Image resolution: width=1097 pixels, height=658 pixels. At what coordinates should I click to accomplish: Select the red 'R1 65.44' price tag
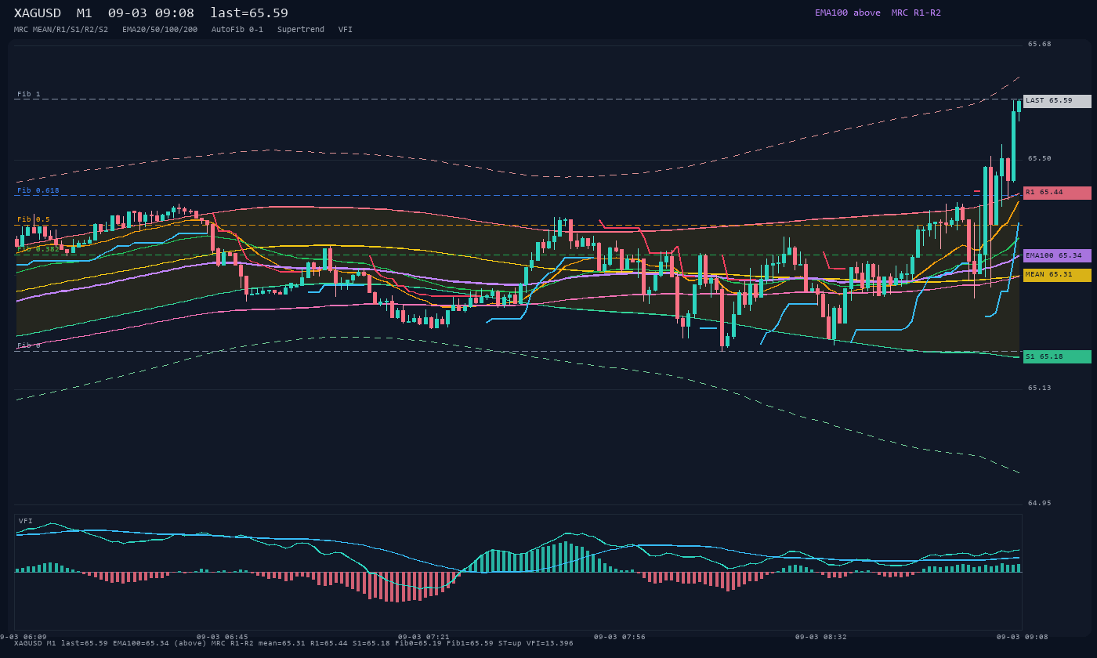click(1057, 193)
